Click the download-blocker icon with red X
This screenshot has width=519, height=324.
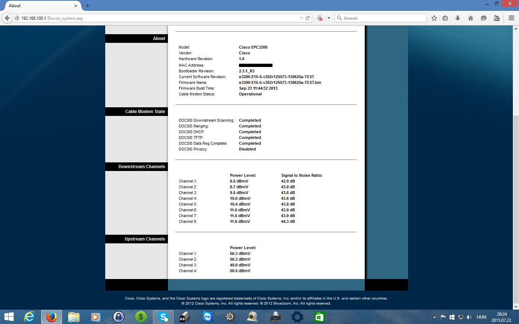tap(320, 18)
